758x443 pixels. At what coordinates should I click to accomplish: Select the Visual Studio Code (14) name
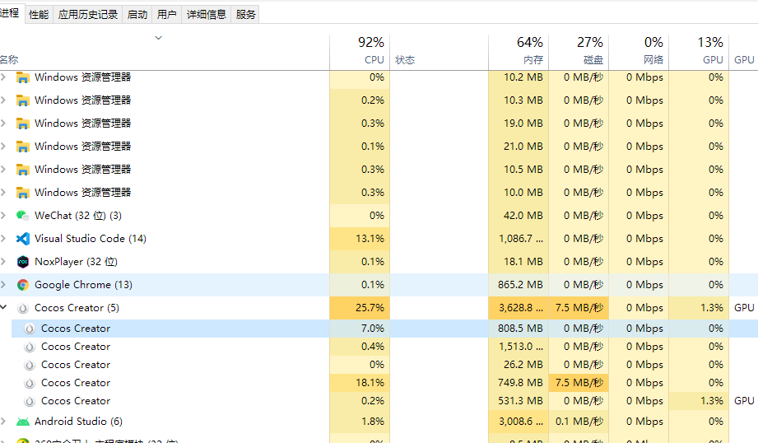tap(91, 239)
